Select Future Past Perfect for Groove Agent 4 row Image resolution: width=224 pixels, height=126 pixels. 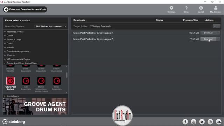click(x=146, y=33)
